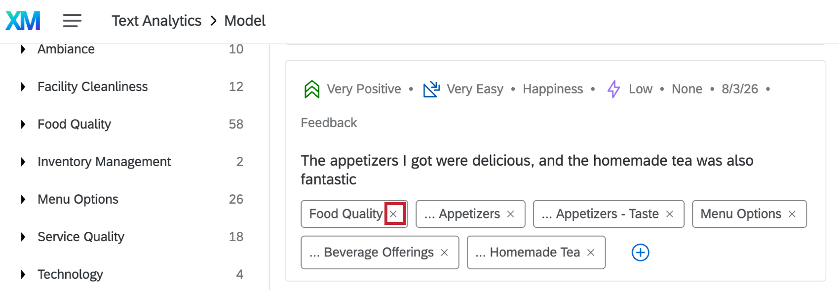
Task: Remove the Menu Options topic tag
Action: click(792, 214)
